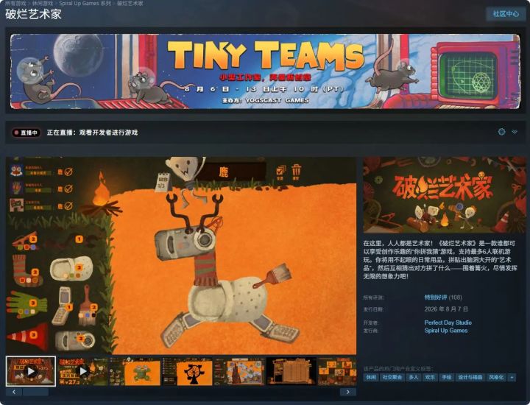Click the 破烂艺术家 page title

(x=33, y=14)
